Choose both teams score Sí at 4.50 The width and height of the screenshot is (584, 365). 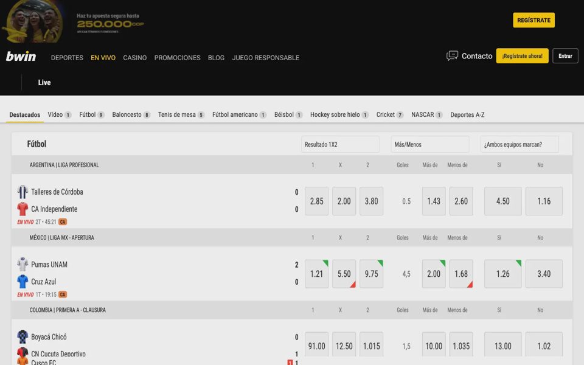tap(503, 201)
